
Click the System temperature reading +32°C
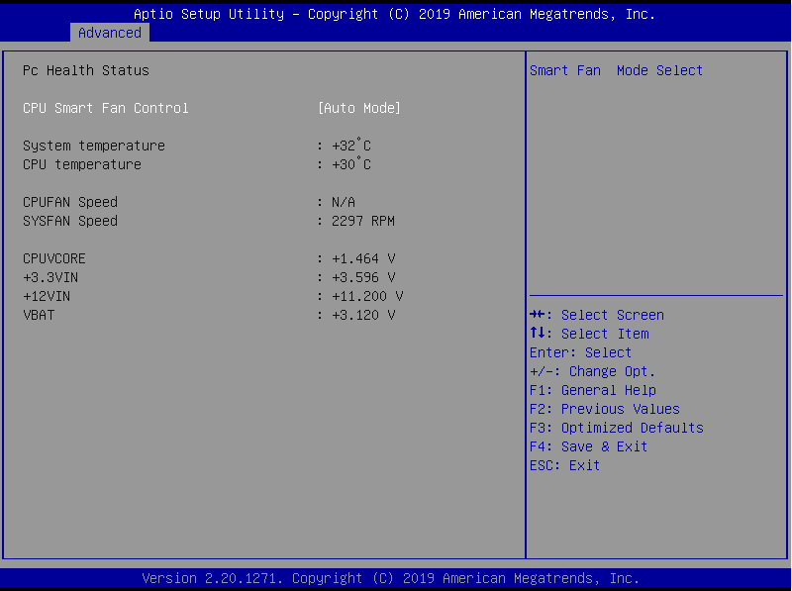click(x=350, y=146)
